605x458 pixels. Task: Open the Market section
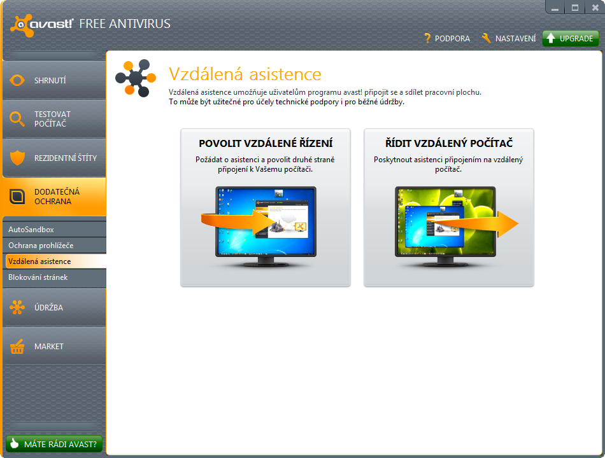(x=54, y=346)
